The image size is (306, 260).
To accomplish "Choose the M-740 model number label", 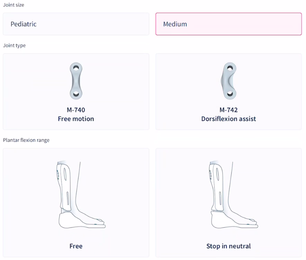I will tap(76, 110).
